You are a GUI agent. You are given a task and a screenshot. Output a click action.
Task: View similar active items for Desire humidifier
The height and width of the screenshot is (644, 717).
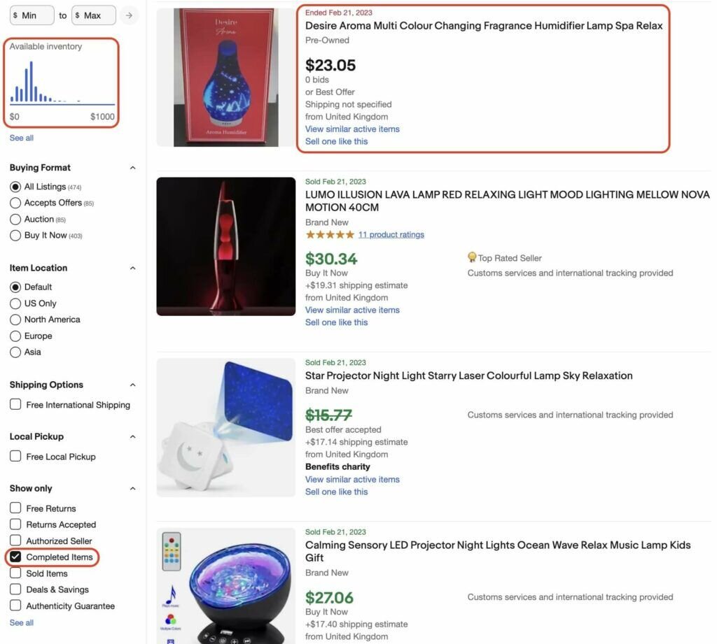pos(352,129)
